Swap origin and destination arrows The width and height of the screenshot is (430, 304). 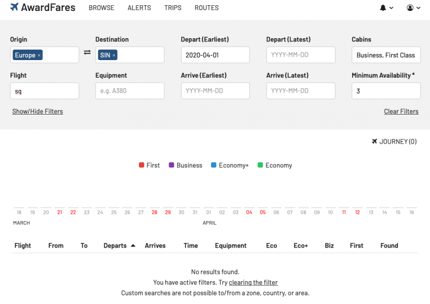tap(87, 52)
